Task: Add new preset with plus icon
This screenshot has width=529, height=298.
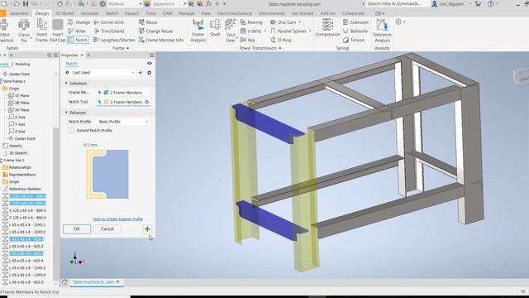Action: click(x=140, y=73)
